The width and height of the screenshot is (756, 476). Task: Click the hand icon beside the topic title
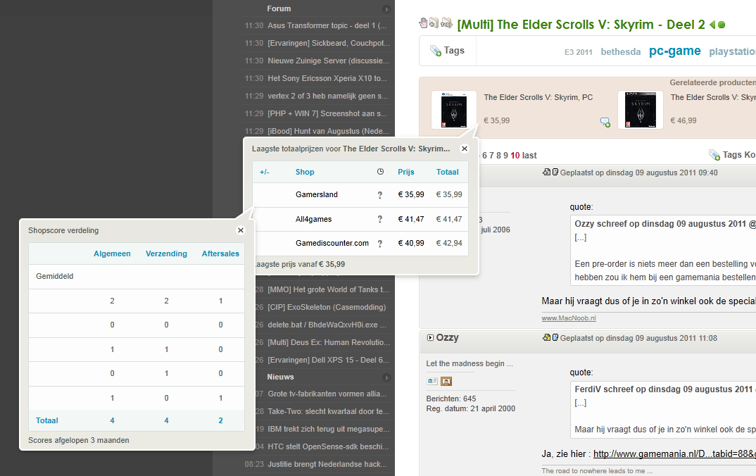(423, 23)
